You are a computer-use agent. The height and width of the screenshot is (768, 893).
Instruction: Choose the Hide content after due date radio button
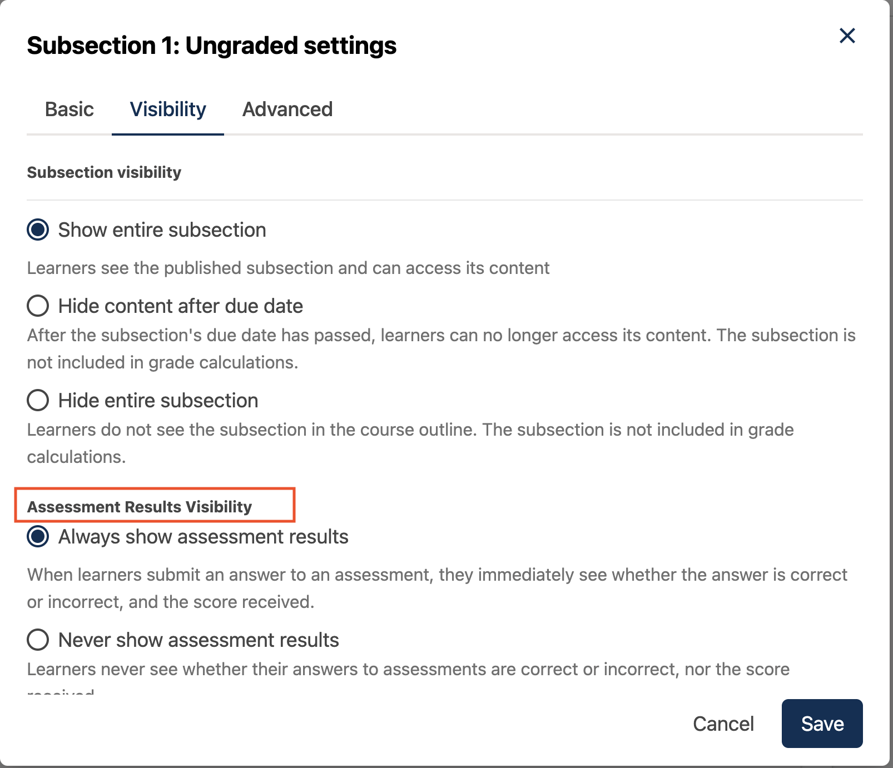pos(38,306)
